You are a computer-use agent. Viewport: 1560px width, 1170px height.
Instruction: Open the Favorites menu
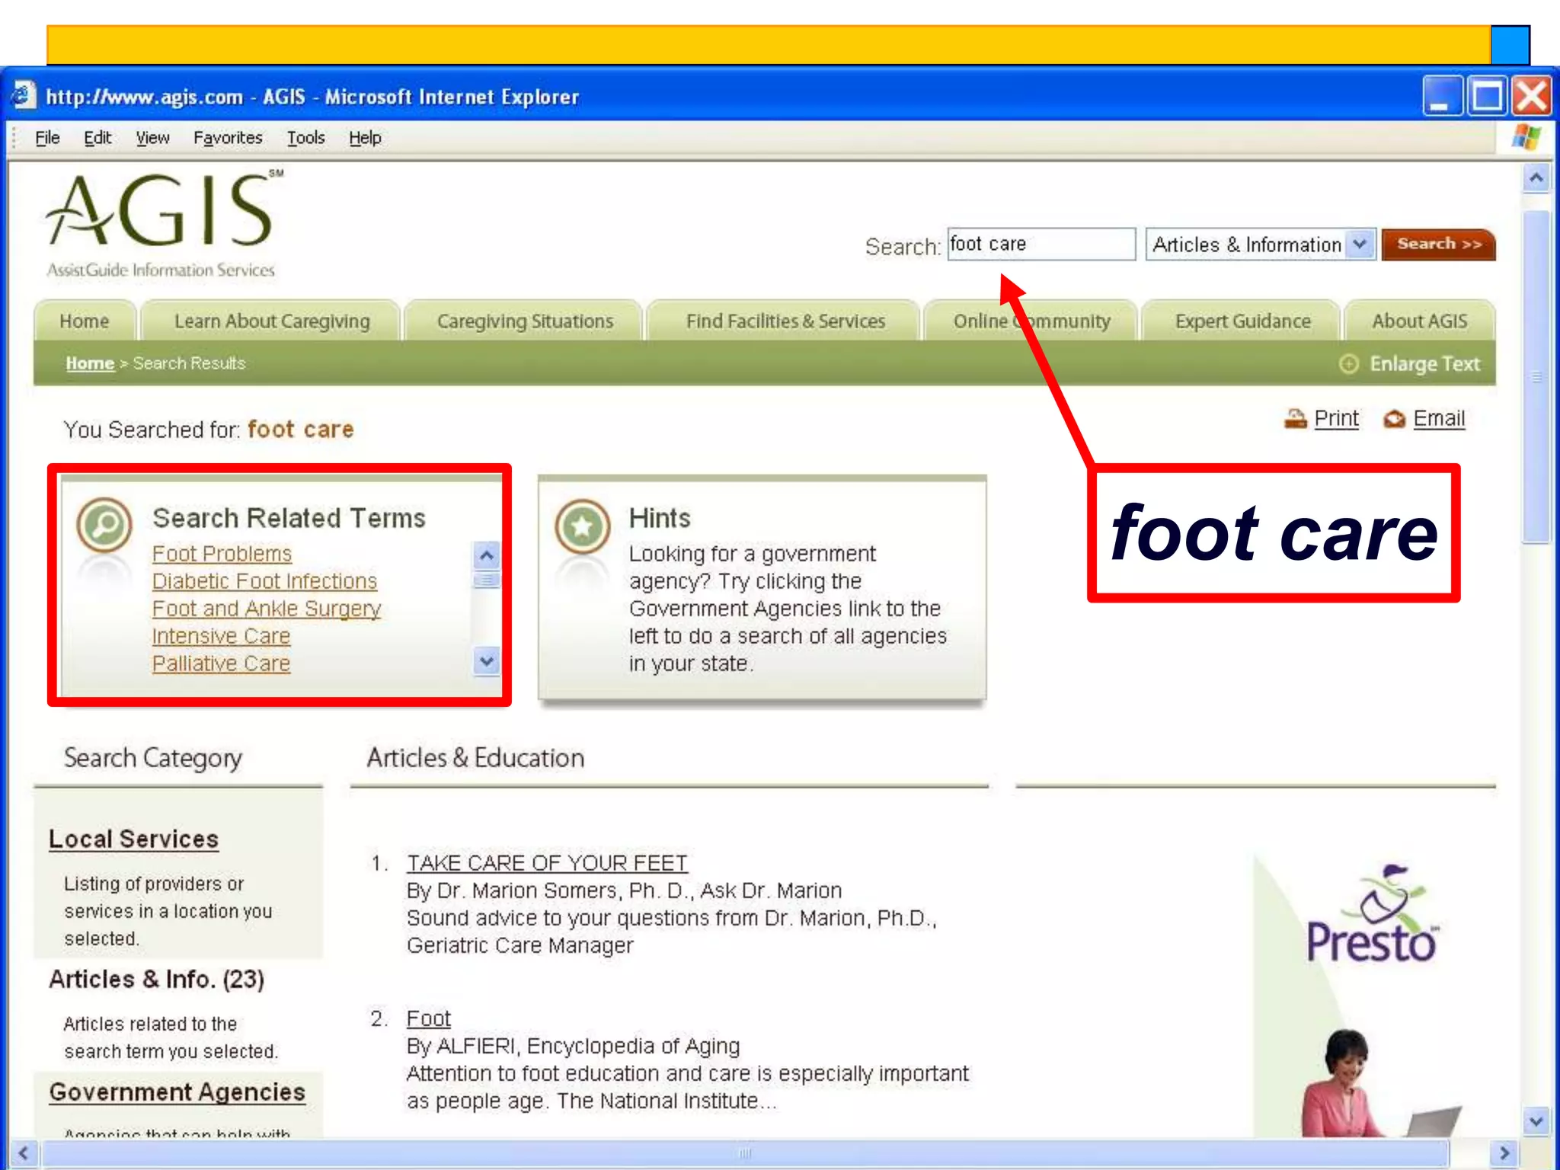[x=228, y=138]
